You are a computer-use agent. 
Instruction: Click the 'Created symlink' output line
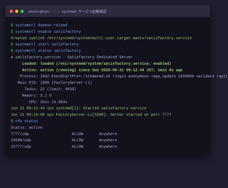click(x=101, y=38)
